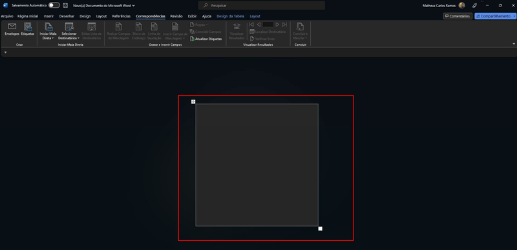
Task: Click Coincidir Campos
Action: coord(206,32)
